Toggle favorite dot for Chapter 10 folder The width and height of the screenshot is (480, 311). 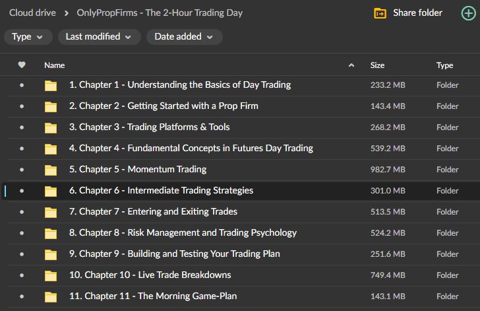click(x=22, y=275)
